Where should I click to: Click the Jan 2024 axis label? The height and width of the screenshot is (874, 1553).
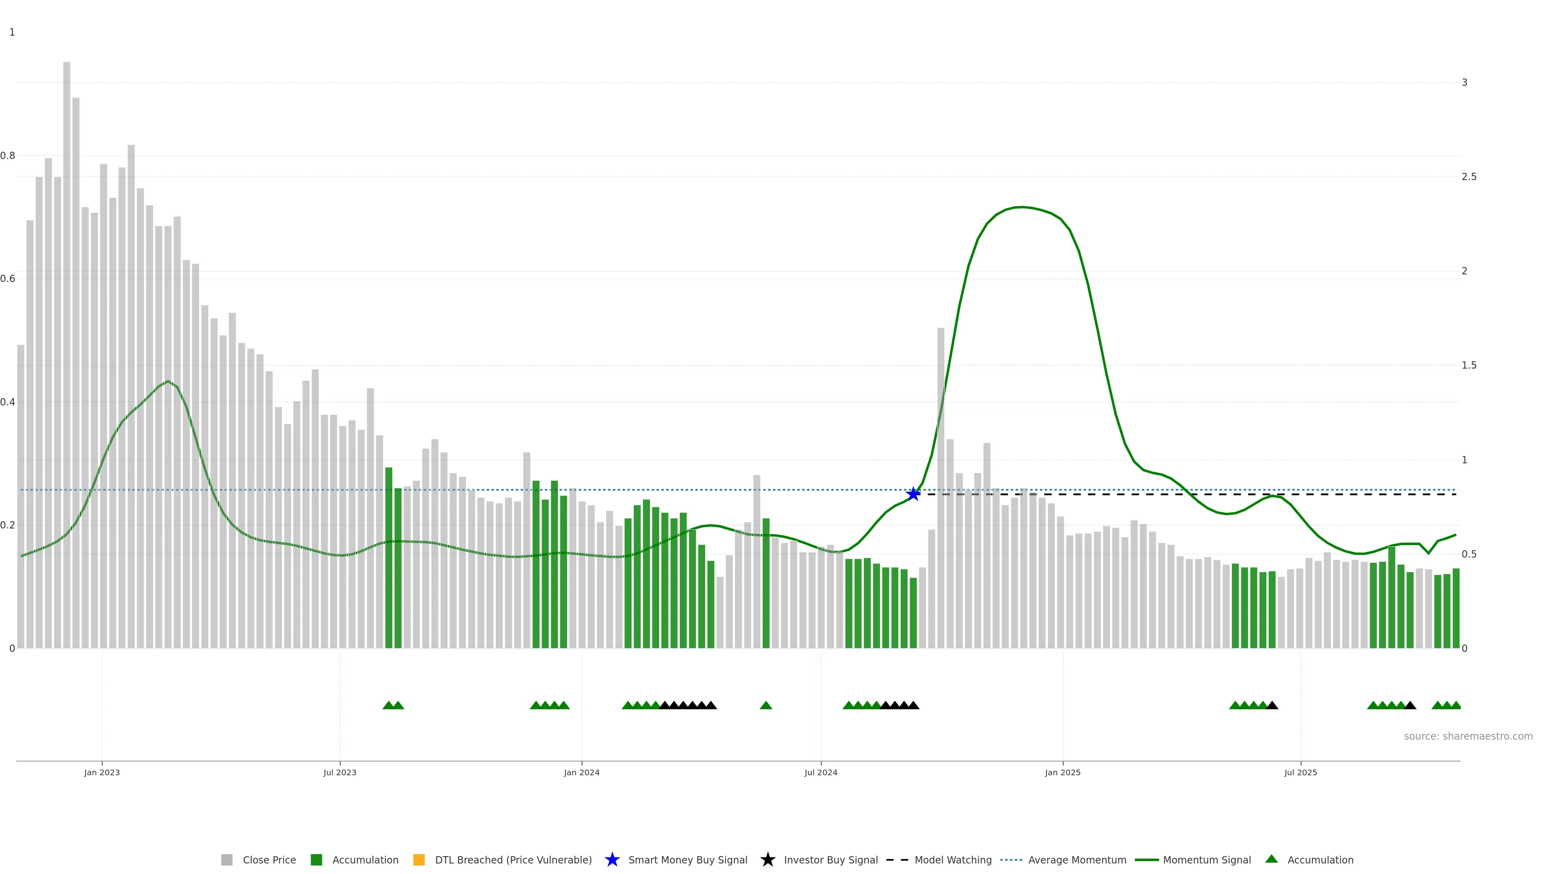click(x=581, y=772)
